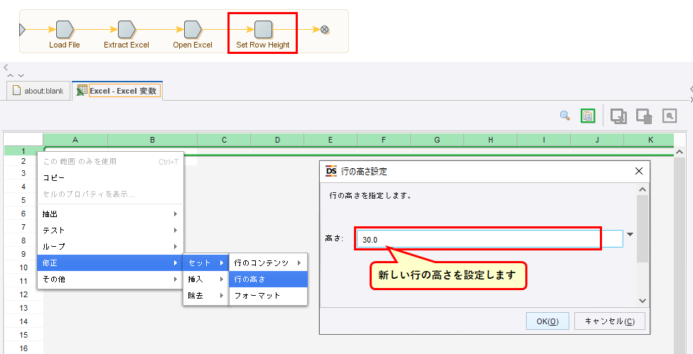Viewport: 693px width, 354px height.
Task: Select the Open Excel step node
Action: (193, 30)
